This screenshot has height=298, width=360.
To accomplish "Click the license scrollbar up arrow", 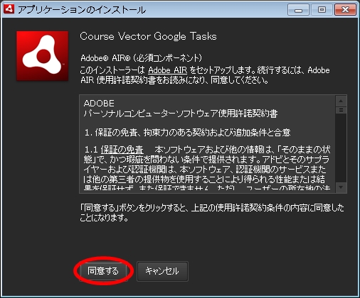I will tap(341, 101).
